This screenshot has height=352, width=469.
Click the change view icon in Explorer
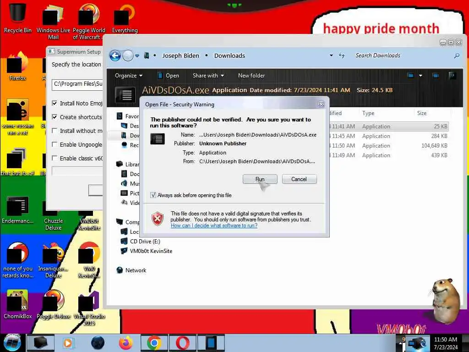click(x=410, y=76)
